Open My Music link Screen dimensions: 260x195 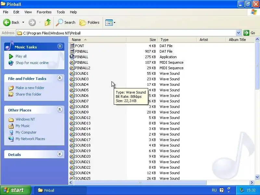[22, 126]
